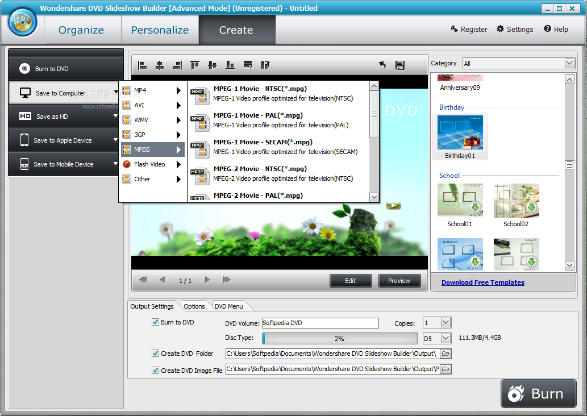This screenshot has width=587, height=416.
Task: Toggle the Create DVD Image File checkbox
Action: [x=155, y=371]
